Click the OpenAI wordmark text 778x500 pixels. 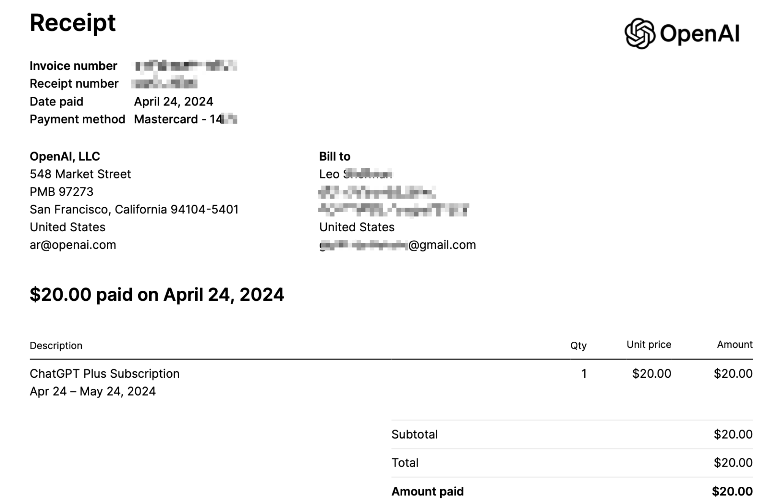tap(699, 33)
